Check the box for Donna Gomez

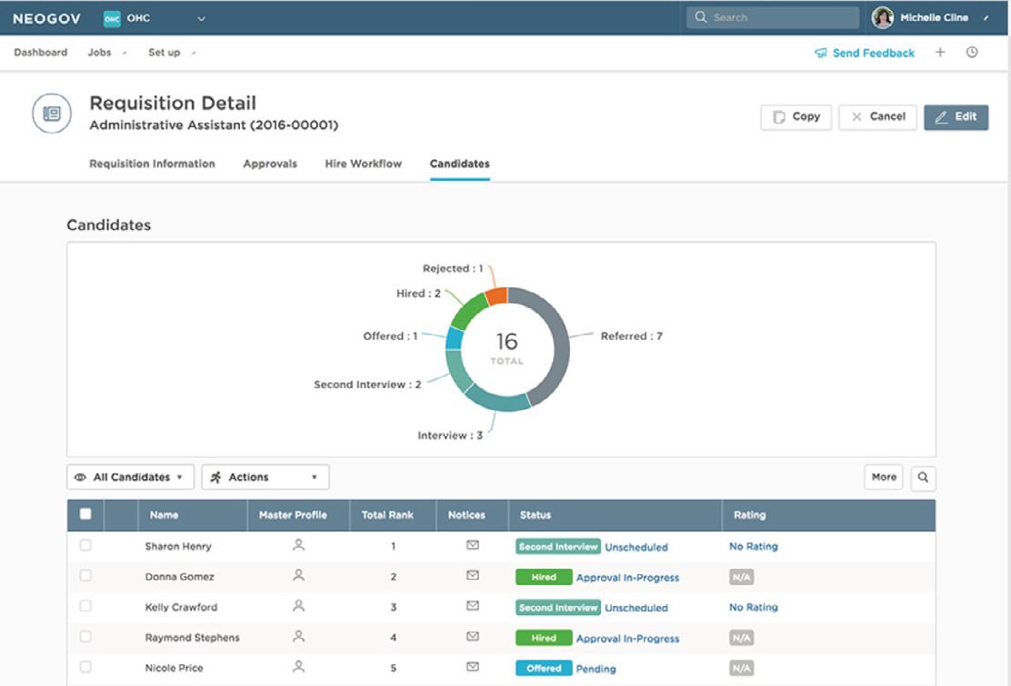85,576
